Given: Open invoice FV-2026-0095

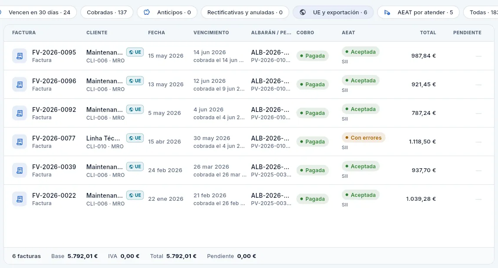Looking at the screenshot, I should pyautogui.click(x=54, y=52).
